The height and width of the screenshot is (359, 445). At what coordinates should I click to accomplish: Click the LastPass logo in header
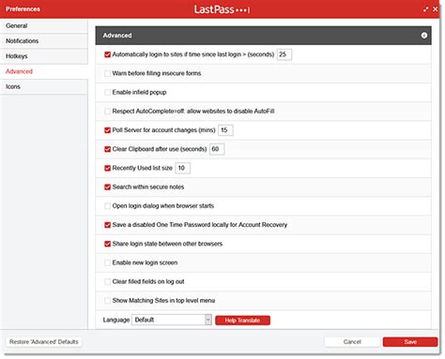pyautogui.click(x=222, y=9)
